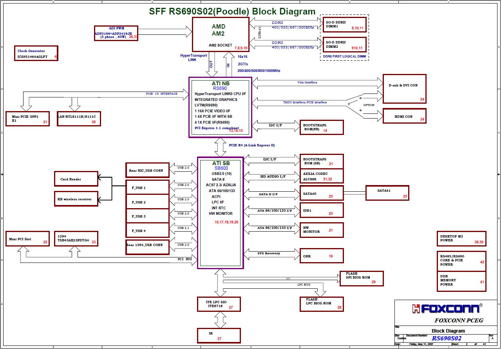Select the DDR MEMORY POWER block

462,281
